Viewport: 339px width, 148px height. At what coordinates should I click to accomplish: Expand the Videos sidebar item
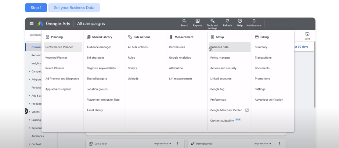tap(30, 112)
